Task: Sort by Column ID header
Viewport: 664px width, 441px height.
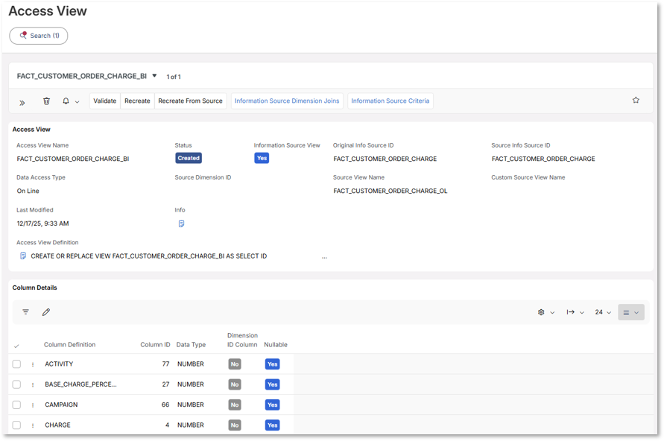Action: 155,344
